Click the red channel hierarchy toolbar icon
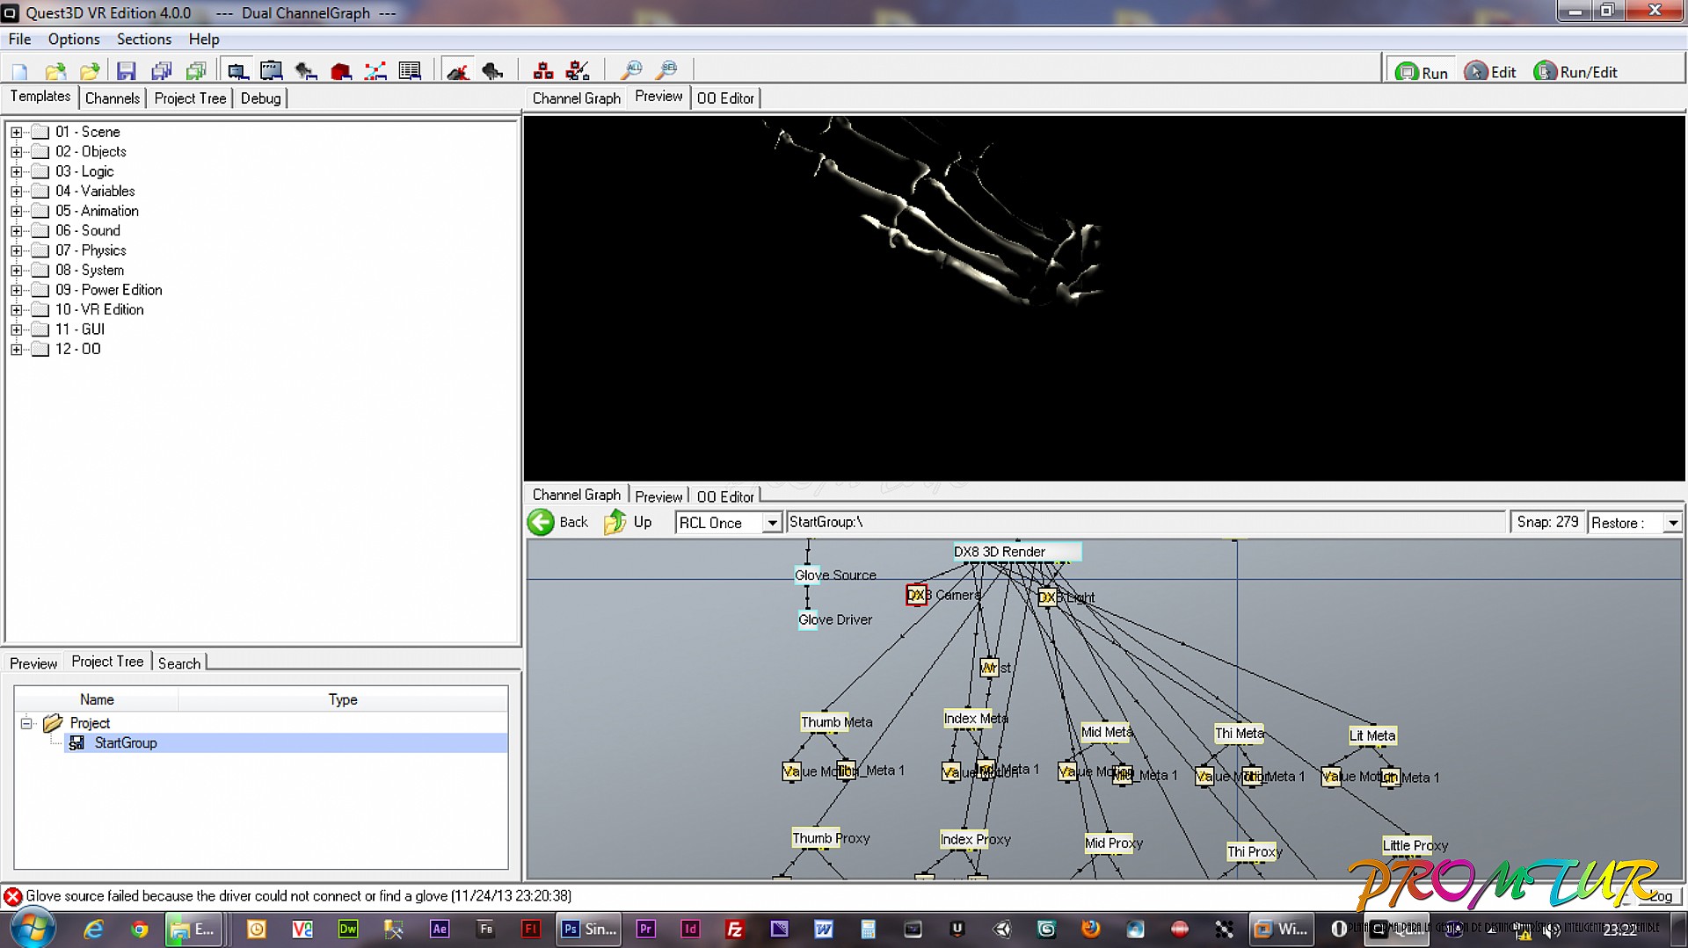This screenshot has height=948, width=1688. pyautogui.click(x=543, y=72)
